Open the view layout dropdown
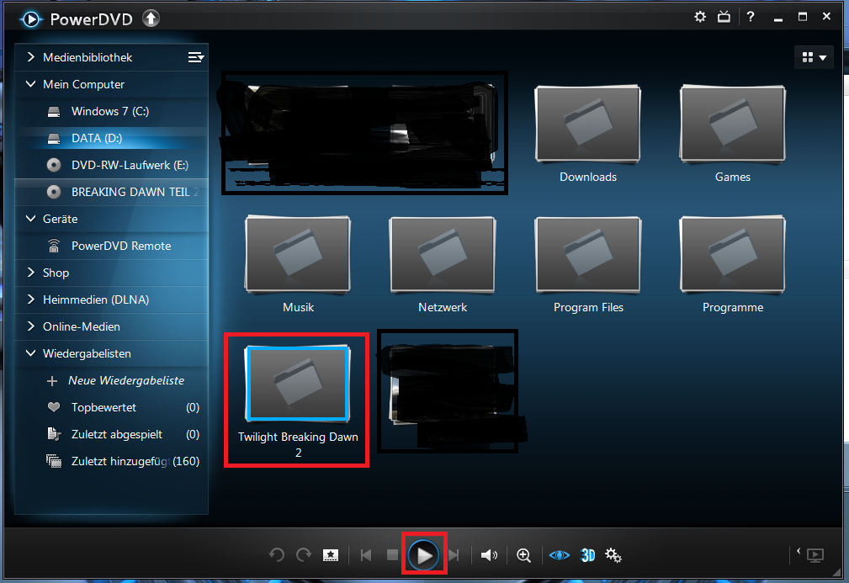Screen dimensions: 849x583 814,57
